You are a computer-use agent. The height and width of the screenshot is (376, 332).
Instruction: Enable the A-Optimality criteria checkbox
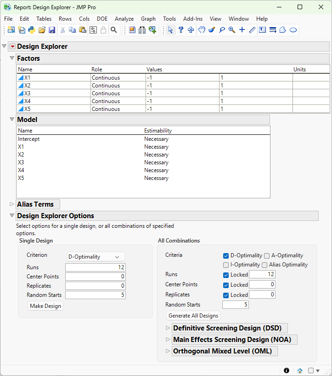[267, 256]
